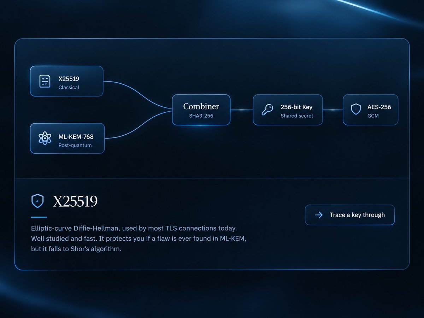
Task: Click the 'SHA3-256' label under Combiner
Action: pyautogui.click(x=201, y=116)
